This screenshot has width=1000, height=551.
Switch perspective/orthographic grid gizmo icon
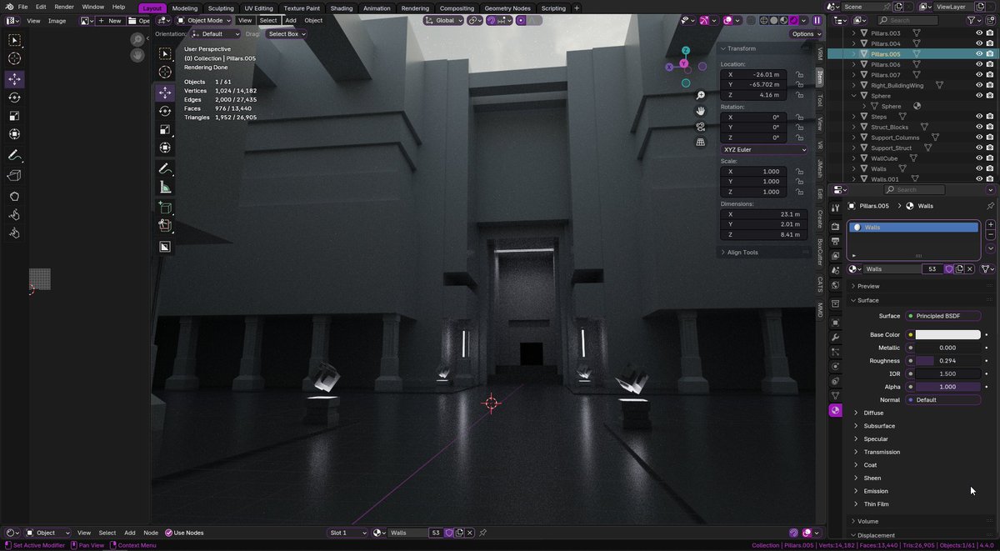pyautogui.click(x=701, y=142)
